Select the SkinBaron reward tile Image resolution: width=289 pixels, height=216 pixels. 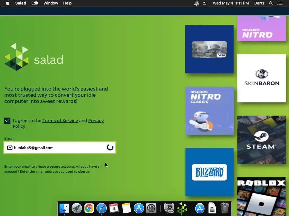coord(262,78)
